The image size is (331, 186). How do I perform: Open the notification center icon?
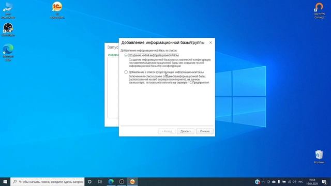(324, 181)
